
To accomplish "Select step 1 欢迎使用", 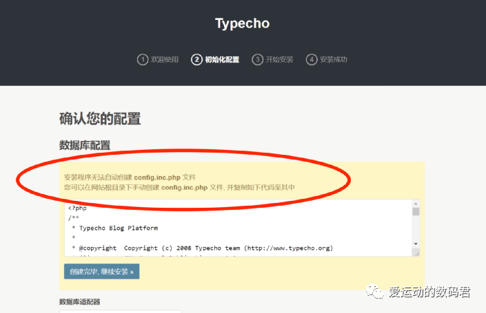I will tap(158, 59).
